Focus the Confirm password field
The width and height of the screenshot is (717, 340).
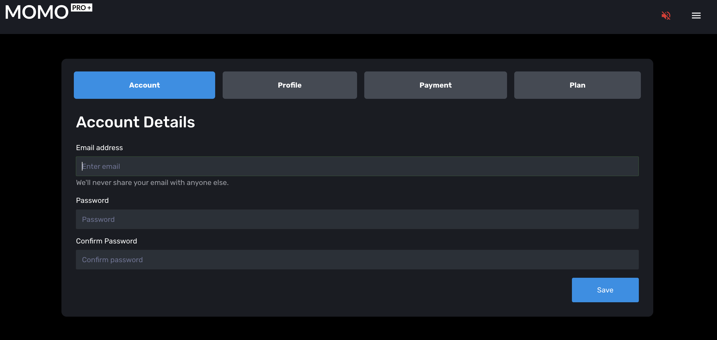[357, 260]
